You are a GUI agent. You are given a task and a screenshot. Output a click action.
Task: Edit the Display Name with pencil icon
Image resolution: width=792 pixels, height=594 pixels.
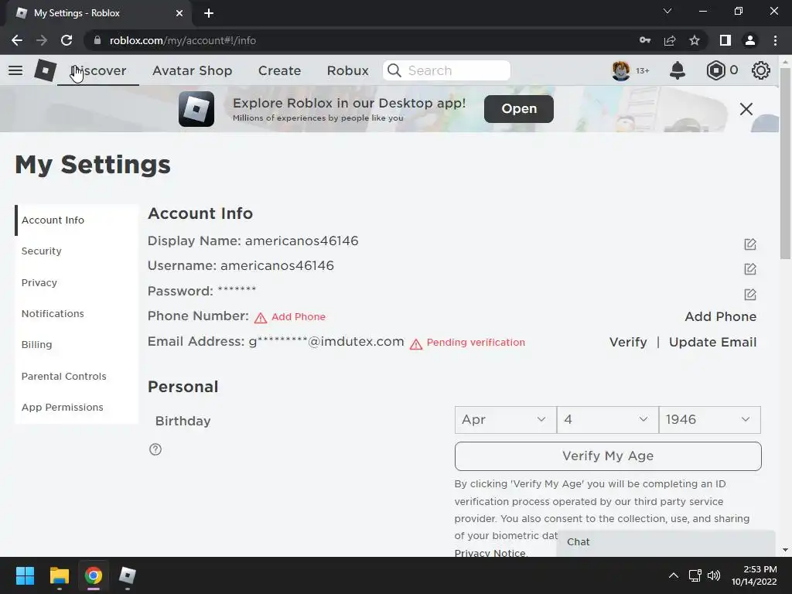tap(750, 244)
